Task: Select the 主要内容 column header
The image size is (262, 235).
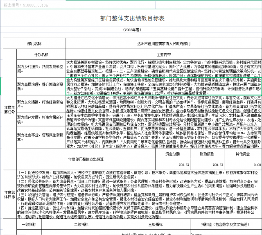Action: (164, 54)
